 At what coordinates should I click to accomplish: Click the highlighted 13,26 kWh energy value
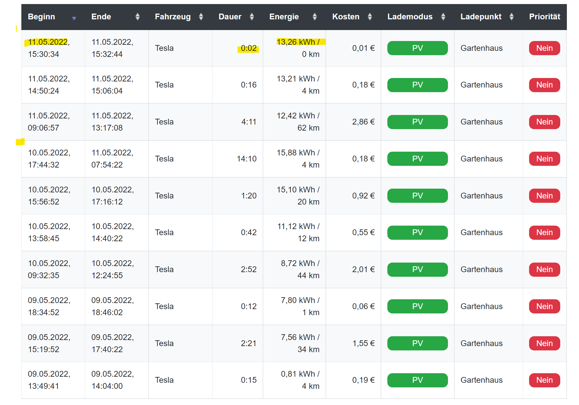pyautogui.click(x=298, y=42)
